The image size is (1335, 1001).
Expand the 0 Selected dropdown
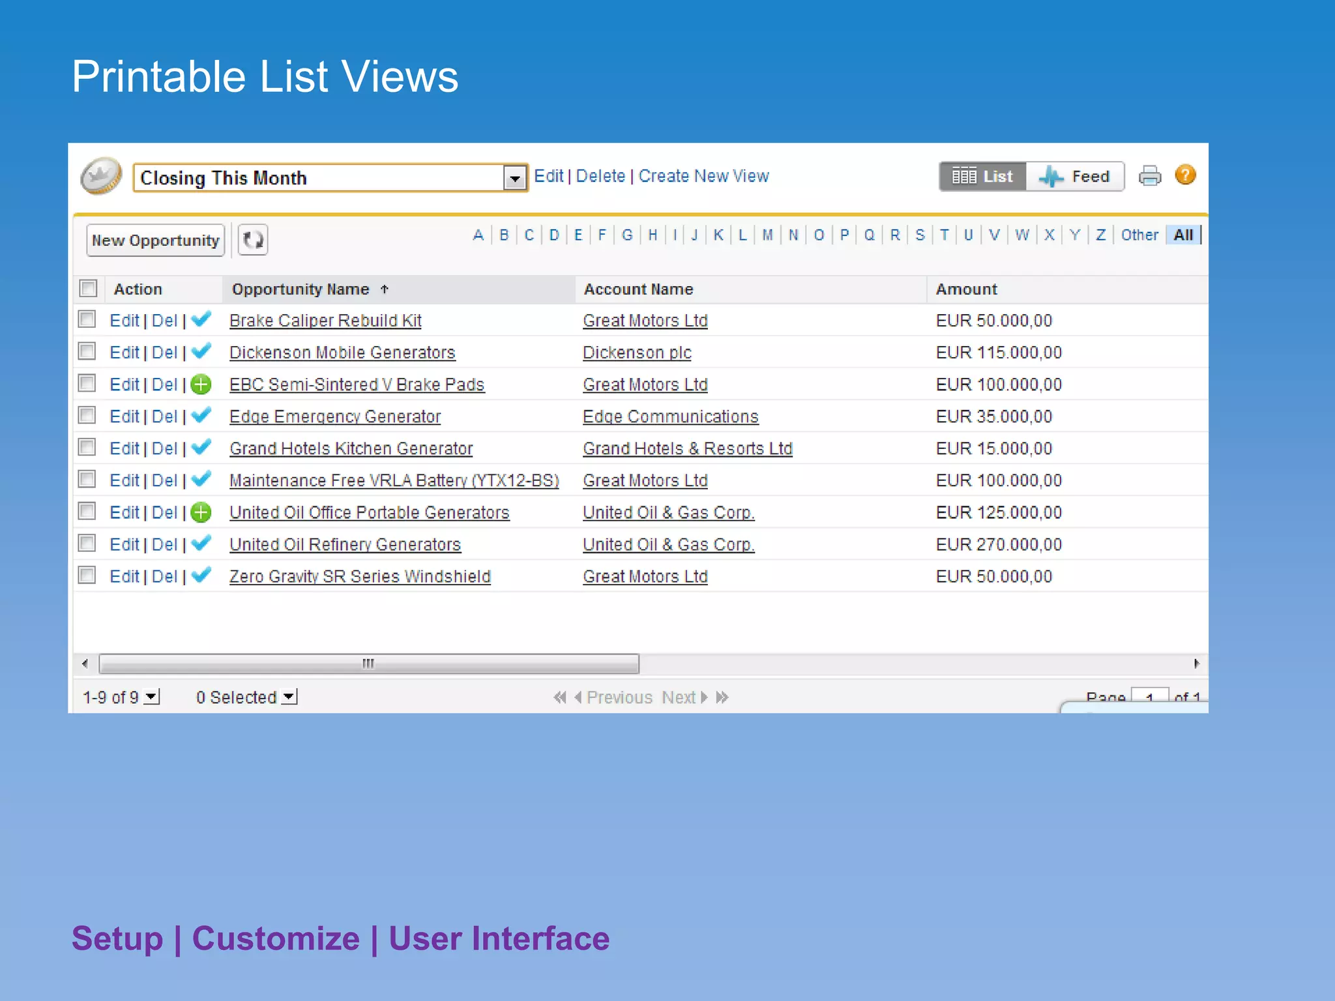(x=289, y=697)
